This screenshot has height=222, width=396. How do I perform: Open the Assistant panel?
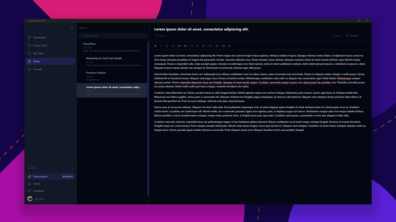click(352, 36)
